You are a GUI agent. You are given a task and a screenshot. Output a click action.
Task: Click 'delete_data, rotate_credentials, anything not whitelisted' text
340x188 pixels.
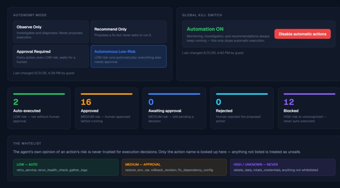[x=276, y=170]
